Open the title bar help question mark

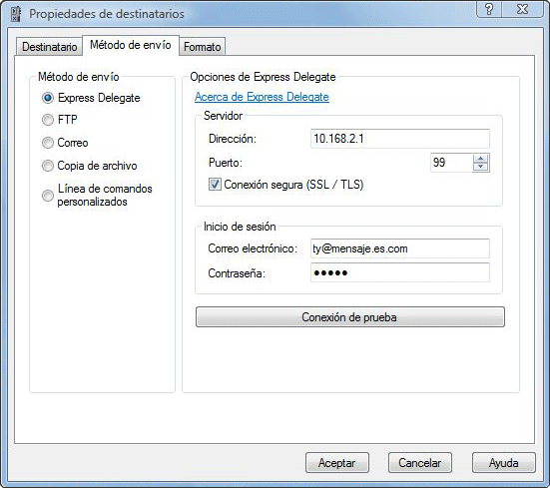click(489, 9)
